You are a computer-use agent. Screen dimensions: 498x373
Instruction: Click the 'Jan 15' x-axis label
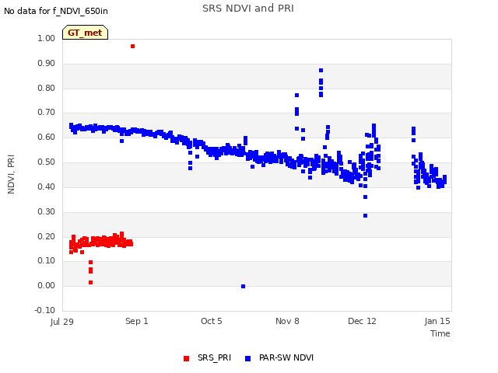click(x=437, y=321)
